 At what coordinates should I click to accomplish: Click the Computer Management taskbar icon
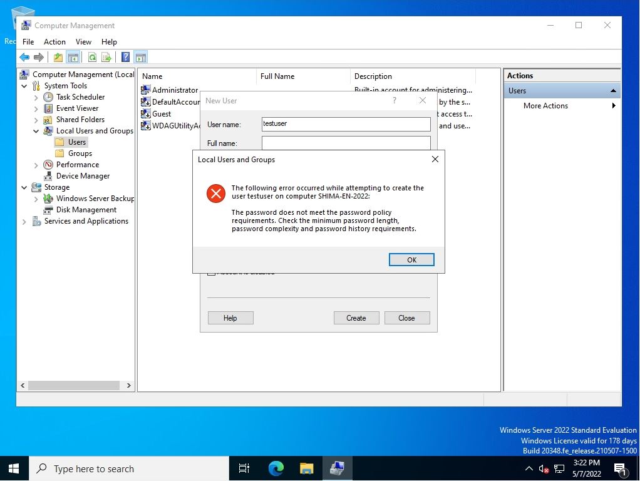click(x=337, y=468)
